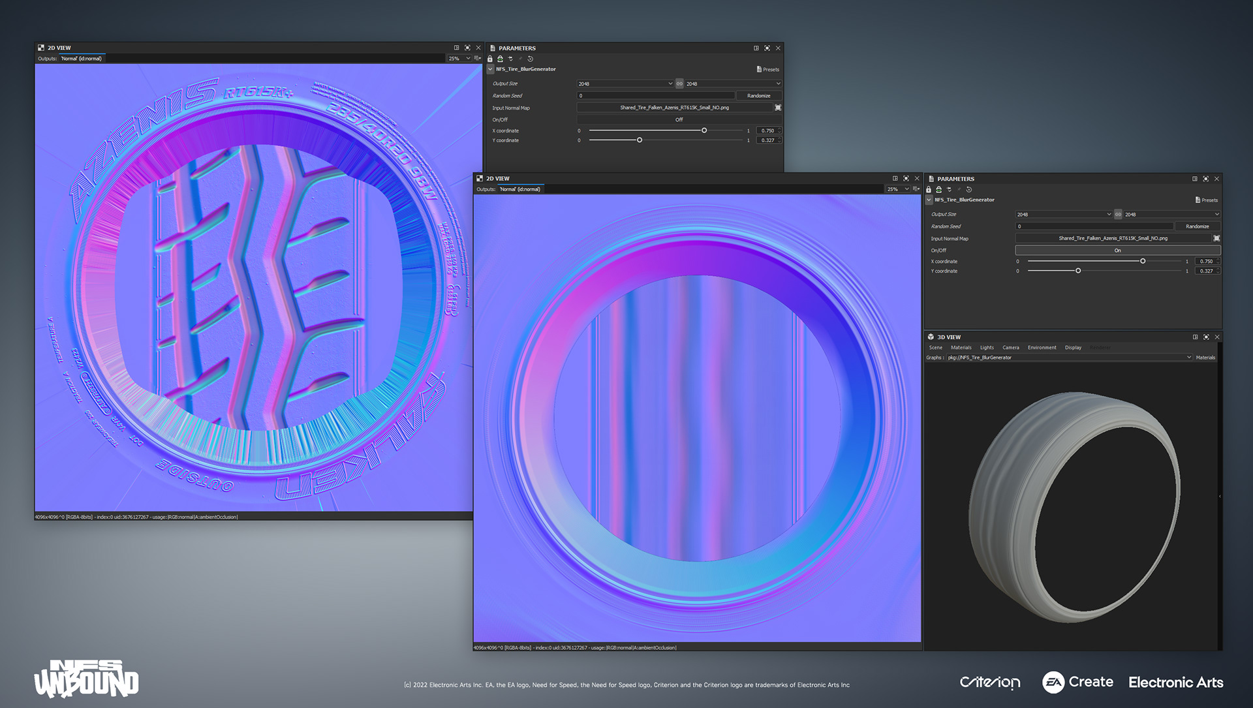Click the fullscreen icon in right Parameters header
Image resolution: width=1253 pixels, height=708 pixels.
pyautogui.click(x=1205, y=179)
